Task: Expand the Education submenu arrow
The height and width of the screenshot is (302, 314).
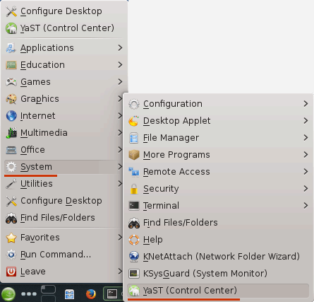Action: 120,65
